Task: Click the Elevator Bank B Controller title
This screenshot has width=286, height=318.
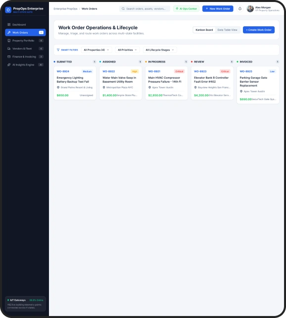Action: coord(211,80)
